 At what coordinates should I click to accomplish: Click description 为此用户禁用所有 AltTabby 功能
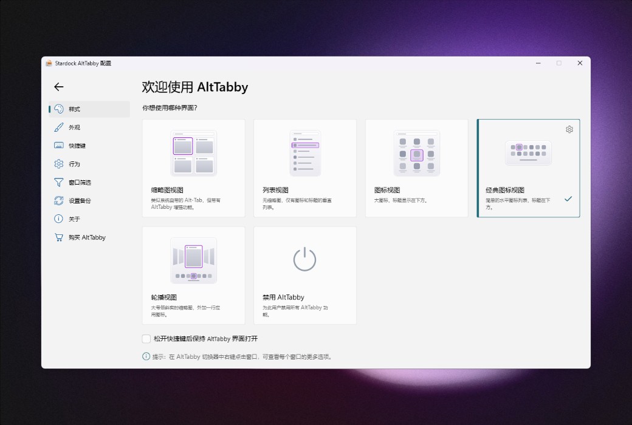point(295,311)
